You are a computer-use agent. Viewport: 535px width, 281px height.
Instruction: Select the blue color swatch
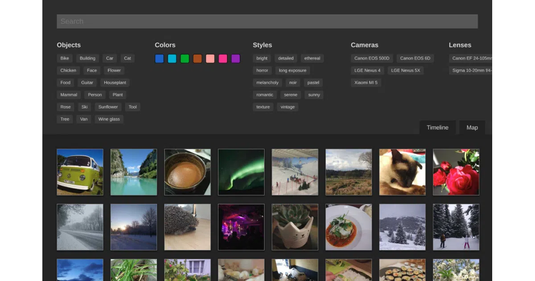159,58
